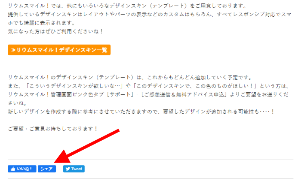Click the line ホでも綺麗に表示されます。
Screen dimensions: 301x181
point(42,23)
